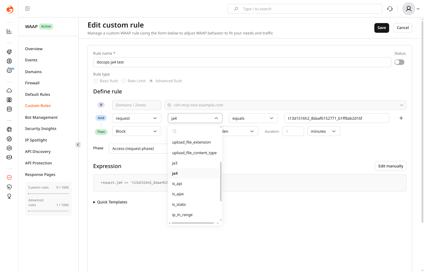Open the minutes duration unit dropdown

[323, 131]
